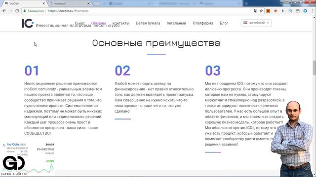Open the "Контакты" navigation item
Screen dimensions: 316x177
121,23
